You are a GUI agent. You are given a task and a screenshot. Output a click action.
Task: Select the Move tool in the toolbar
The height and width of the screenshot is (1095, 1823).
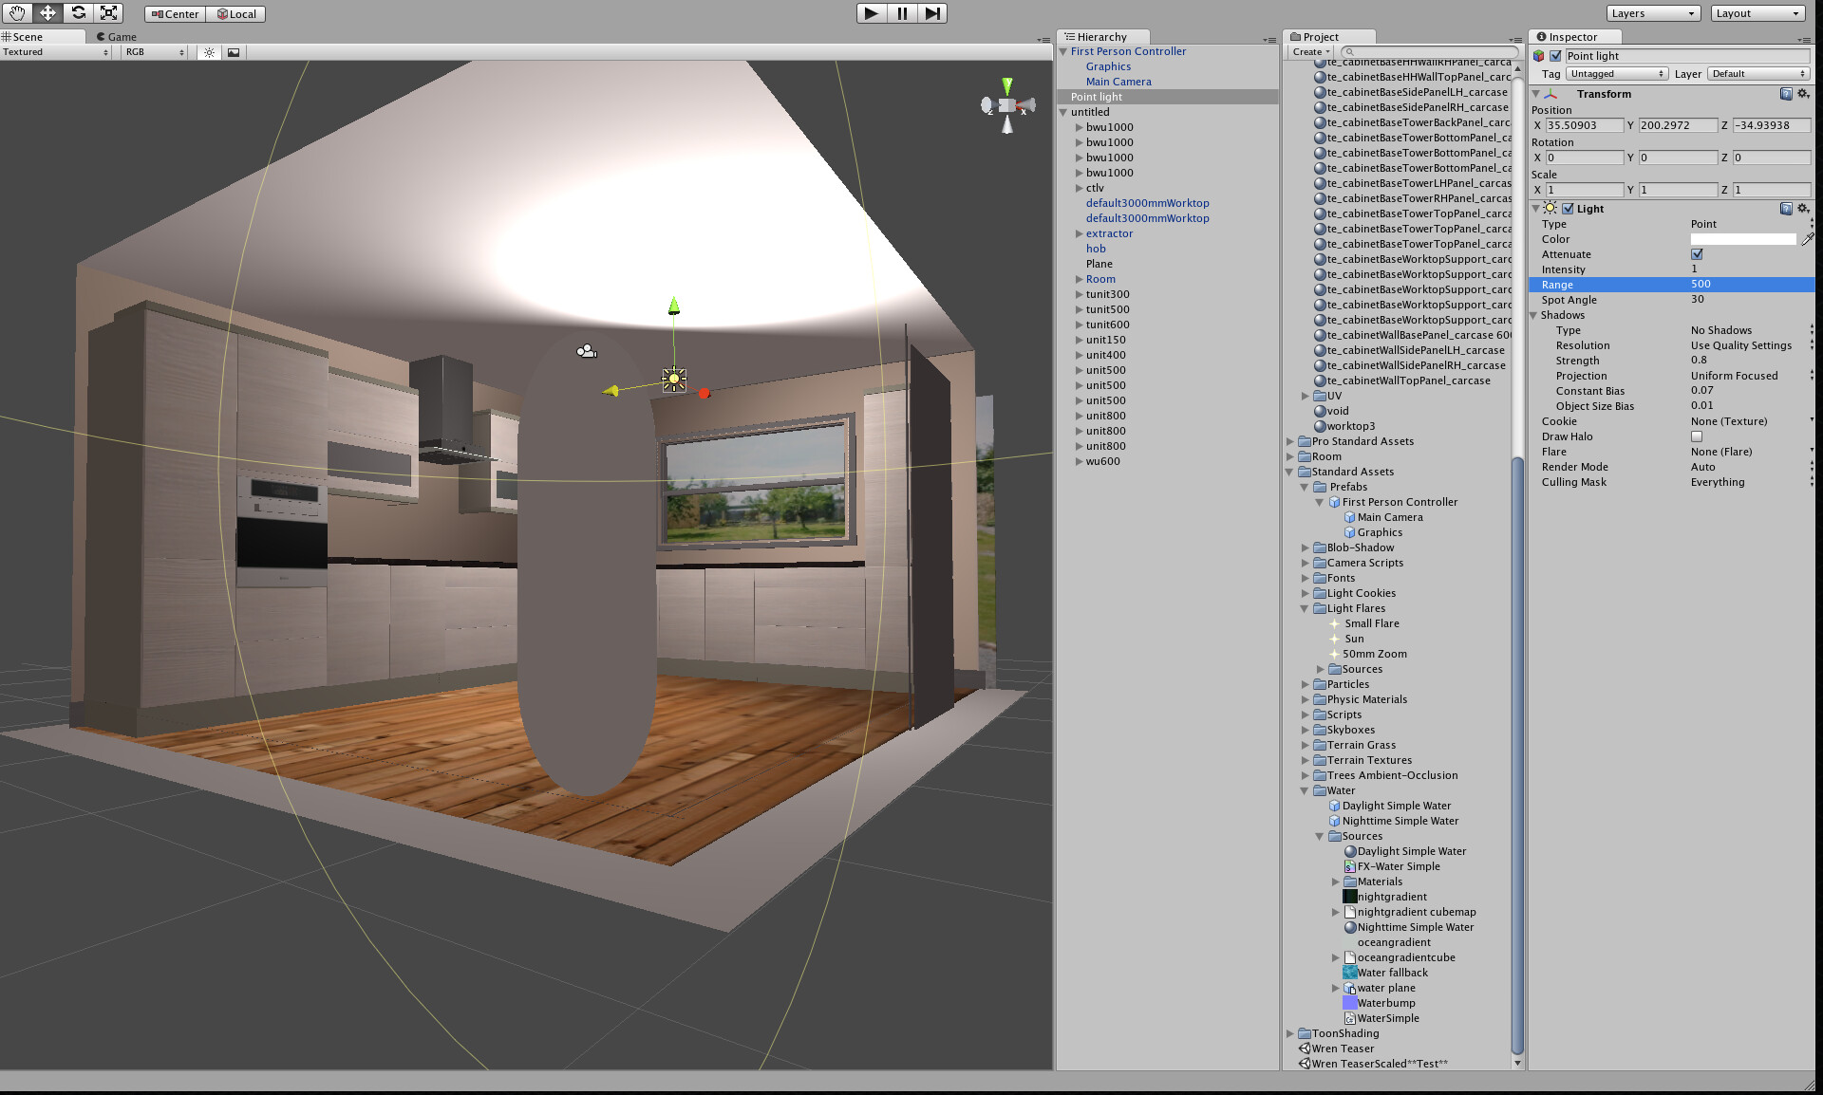click(x=47, y=13)
